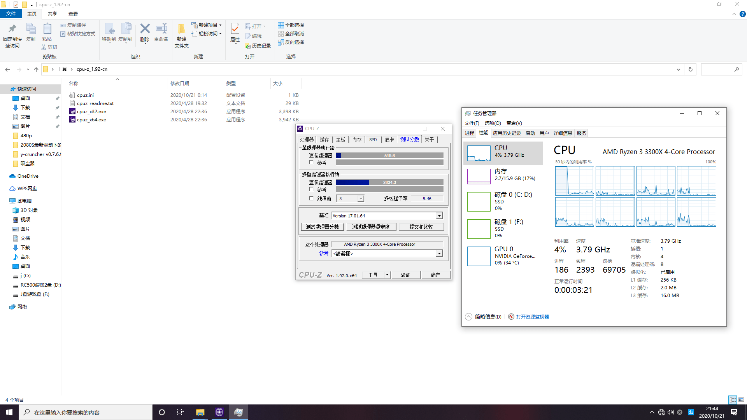Expand the Easy Access dropdown
The width and height of the screenshot is (747, 420).
coord(220,34)
